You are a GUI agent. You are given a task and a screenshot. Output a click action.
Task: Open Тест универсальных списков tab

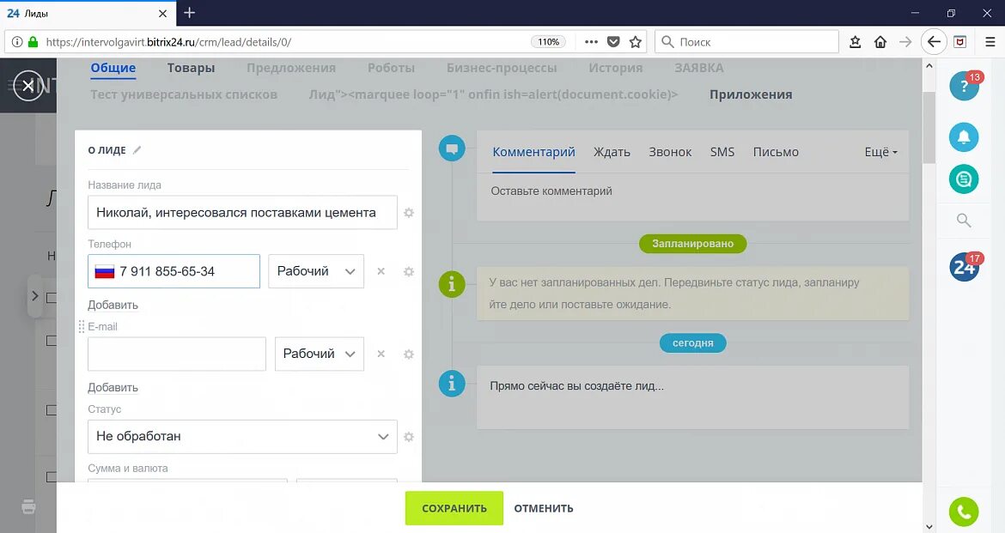[x=183, y=94]
